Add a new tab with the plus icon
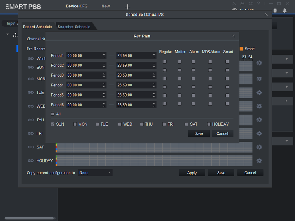Image resolution: width=295 pixels, height=221 pixels. [x=127, y=7]
